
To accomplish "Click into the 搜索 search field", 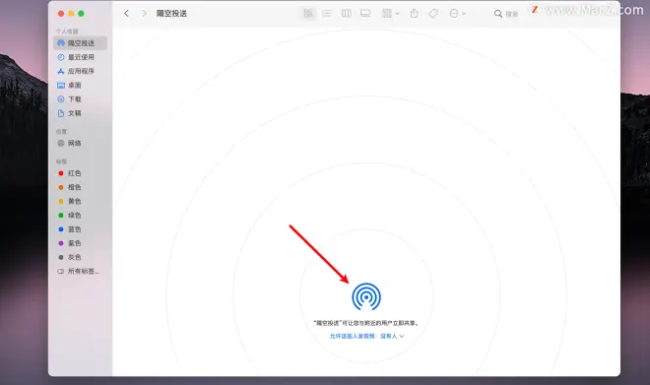I will [511, 14].
